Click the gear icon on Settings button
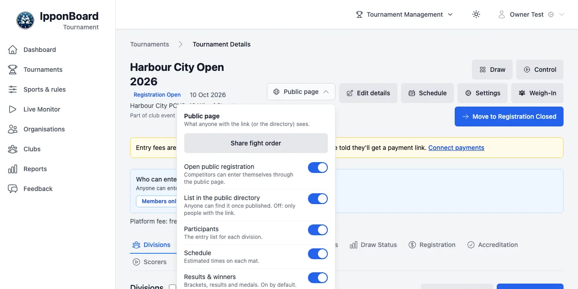 tap(468, 93)
